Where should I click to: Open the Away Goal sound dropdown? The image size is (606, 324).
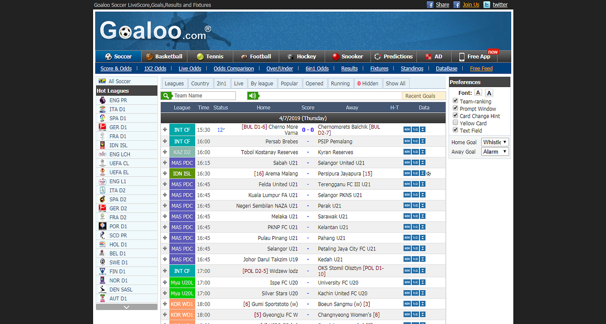(495, 152)
